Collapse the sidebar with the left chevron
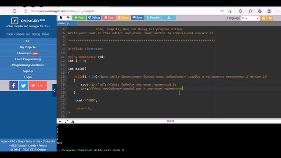 click(x=54, y=90)
